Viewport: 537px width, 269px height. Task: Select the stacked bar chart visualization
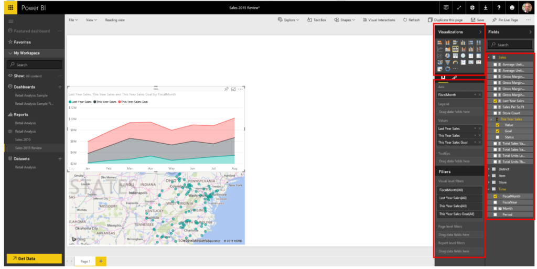click(x=440, y=42)
